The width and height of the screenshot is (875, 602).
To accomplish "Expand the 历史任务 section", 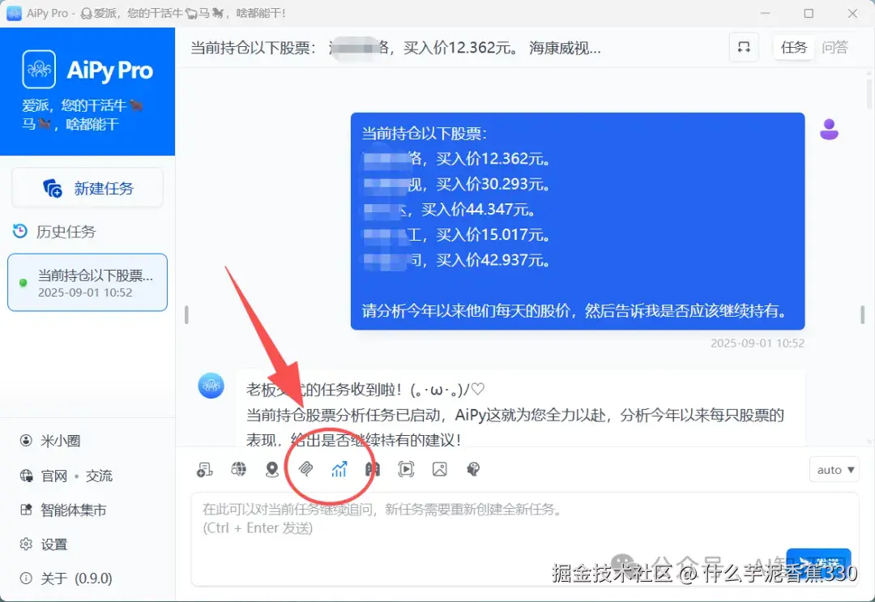I will (61, 232).
